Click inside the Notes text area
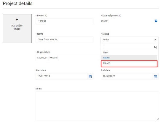 [97, 106]
